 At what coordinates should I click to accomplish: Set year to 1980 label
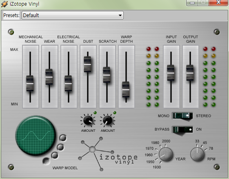tap(155, 143)
